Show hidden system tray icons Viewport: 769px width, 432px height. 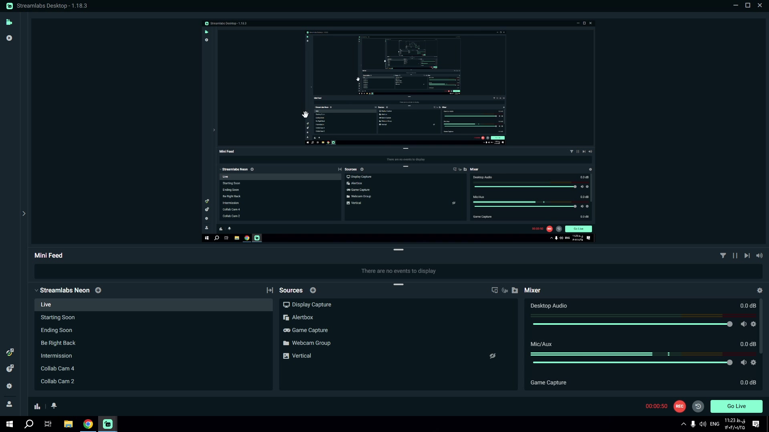point(683,424)
